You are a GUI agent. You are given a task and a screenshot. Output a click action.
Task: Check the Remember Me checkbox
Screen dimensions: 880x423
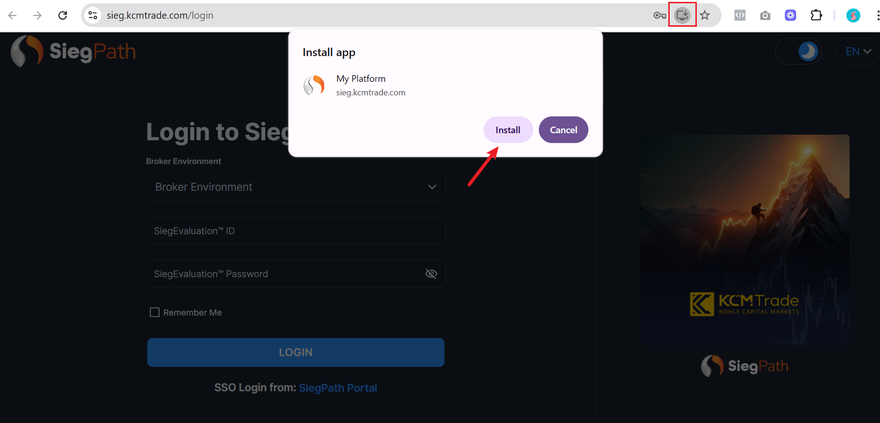[155, 312]
